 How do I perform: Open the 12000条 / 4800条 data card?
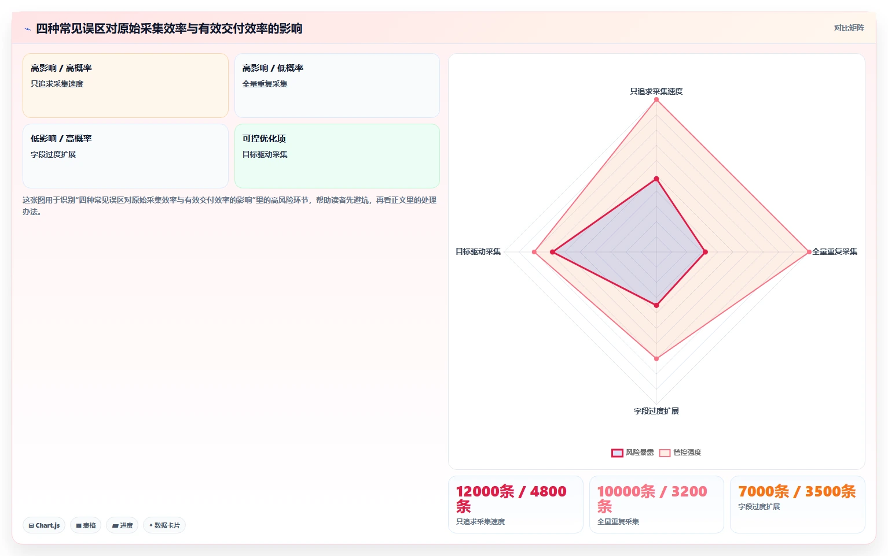(515, 505)
